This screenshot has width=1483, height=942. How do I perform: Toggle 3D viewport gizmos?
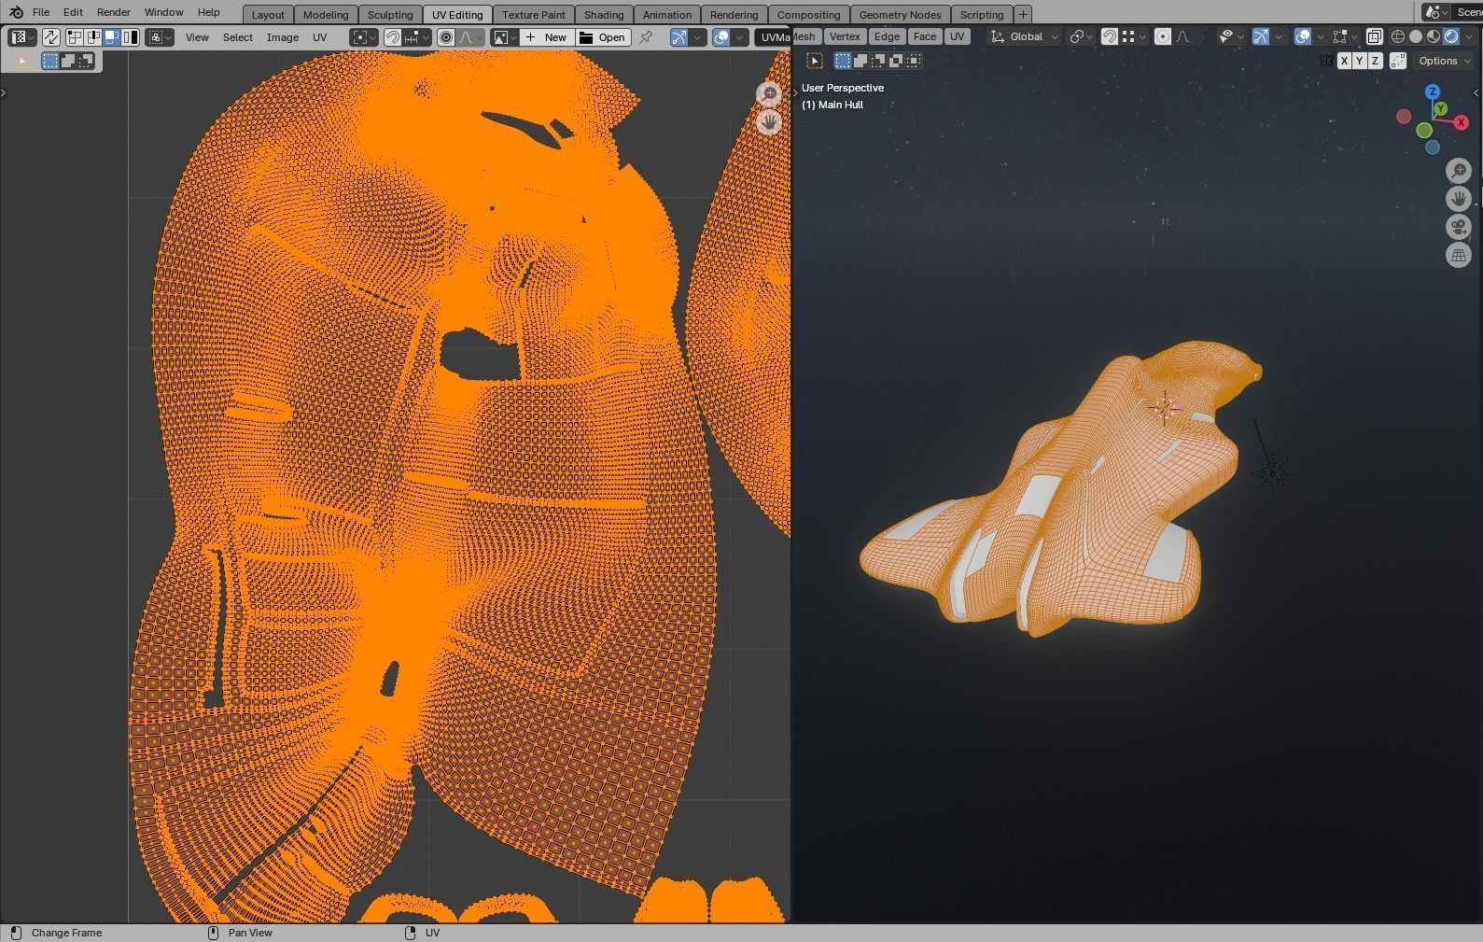[1260, 36]
